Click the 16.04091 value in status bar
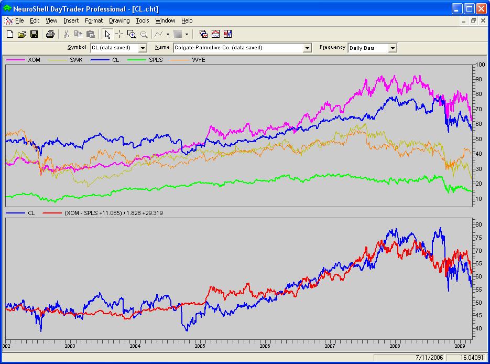Viewport: 490px width, 364px height. coord(472,357)
